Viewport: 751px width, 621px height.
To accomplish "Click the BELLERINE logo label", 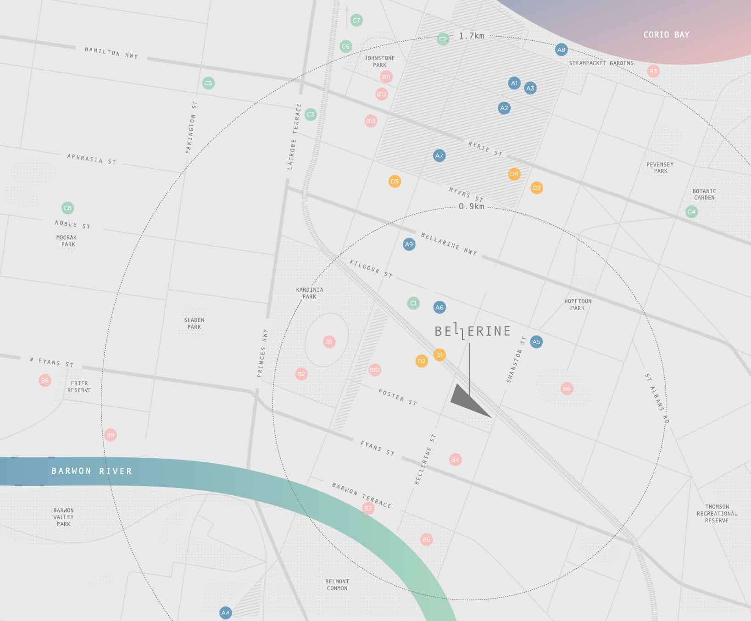I will (472, 331).
